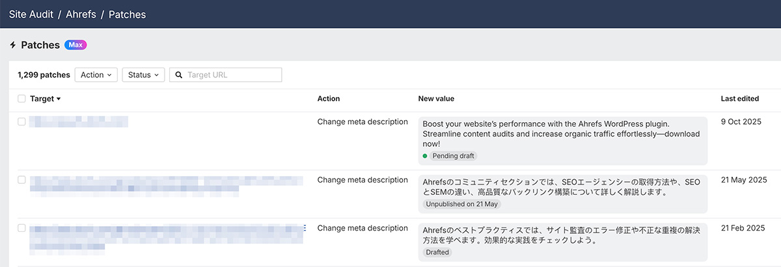Click the magnifier icon in the search box
This screenshot has width=781, height=267.
point(178,75)
